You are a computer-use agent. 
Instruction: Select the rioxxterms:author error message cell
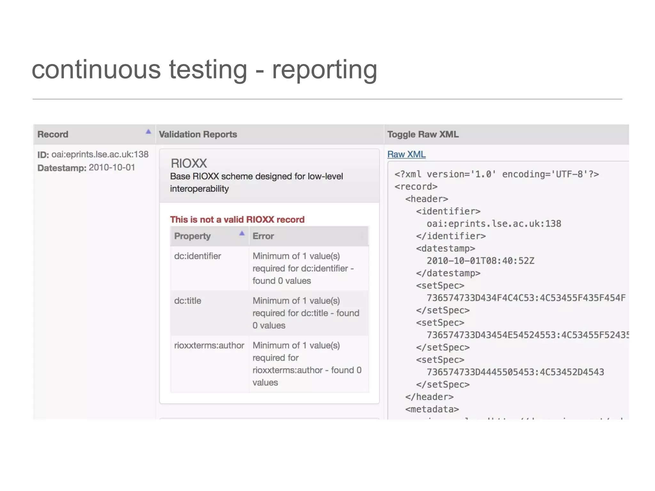click(x=309, y=364)
